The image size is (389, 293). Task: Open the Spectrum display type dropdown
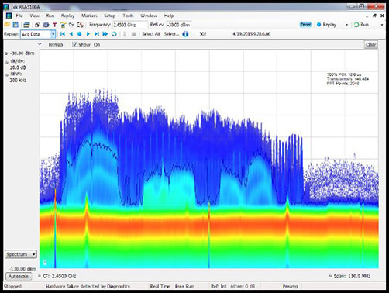pos(21,254)
